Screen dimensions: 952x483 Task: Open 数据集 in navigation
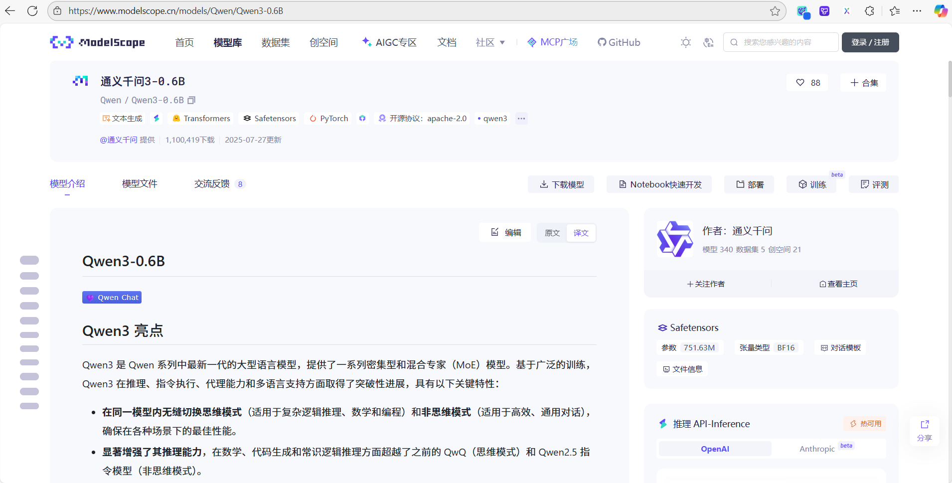[276, 42]
